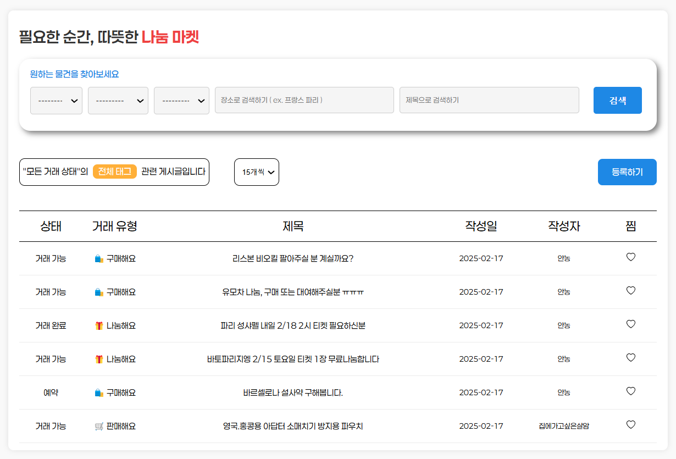Click gift icon in 파리 성샤펠 row
676x459 pixels.
99,326
